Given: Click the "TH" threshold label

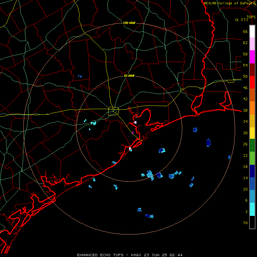Looking at the screenshot, I should tap(245, 223).
